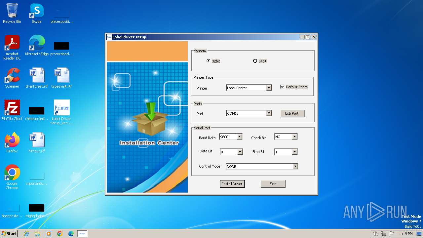Click the taskbar clock showing 4:19 PM
423x238 pixels.
[x=406, y=234]
